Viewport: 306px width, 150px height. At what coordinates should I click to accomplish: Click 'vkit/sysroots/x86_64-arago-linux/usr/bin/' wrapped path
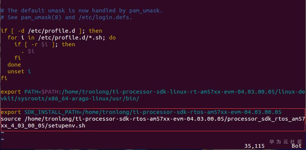70,98
